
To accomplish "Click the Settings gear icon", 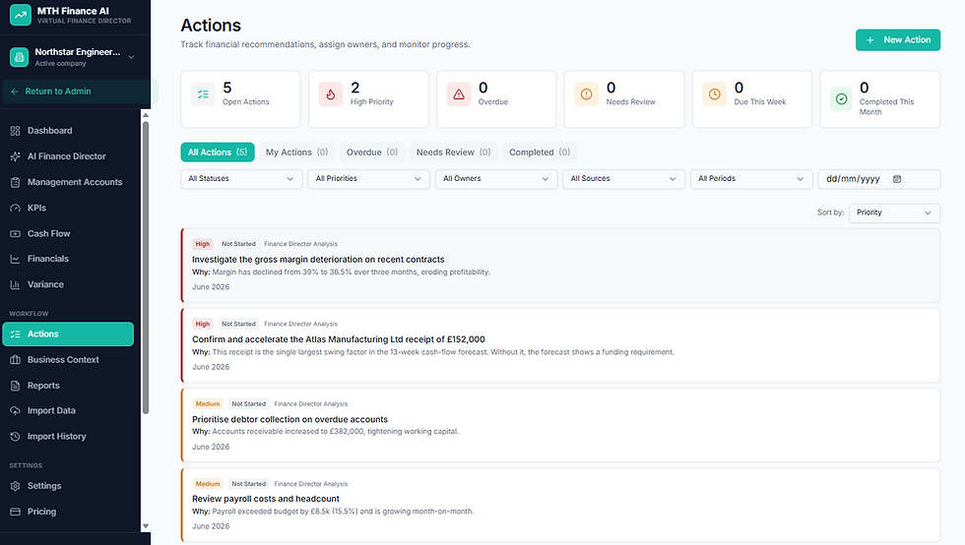I will (x=16, y=486).
